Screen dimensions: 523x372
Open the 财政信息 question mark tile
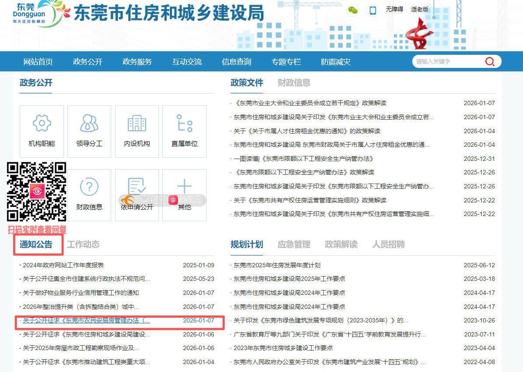[89, 195]
